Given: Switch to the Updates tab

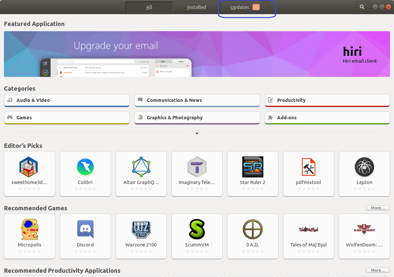Looking at the screenshot, I should (x=244, y=7).
